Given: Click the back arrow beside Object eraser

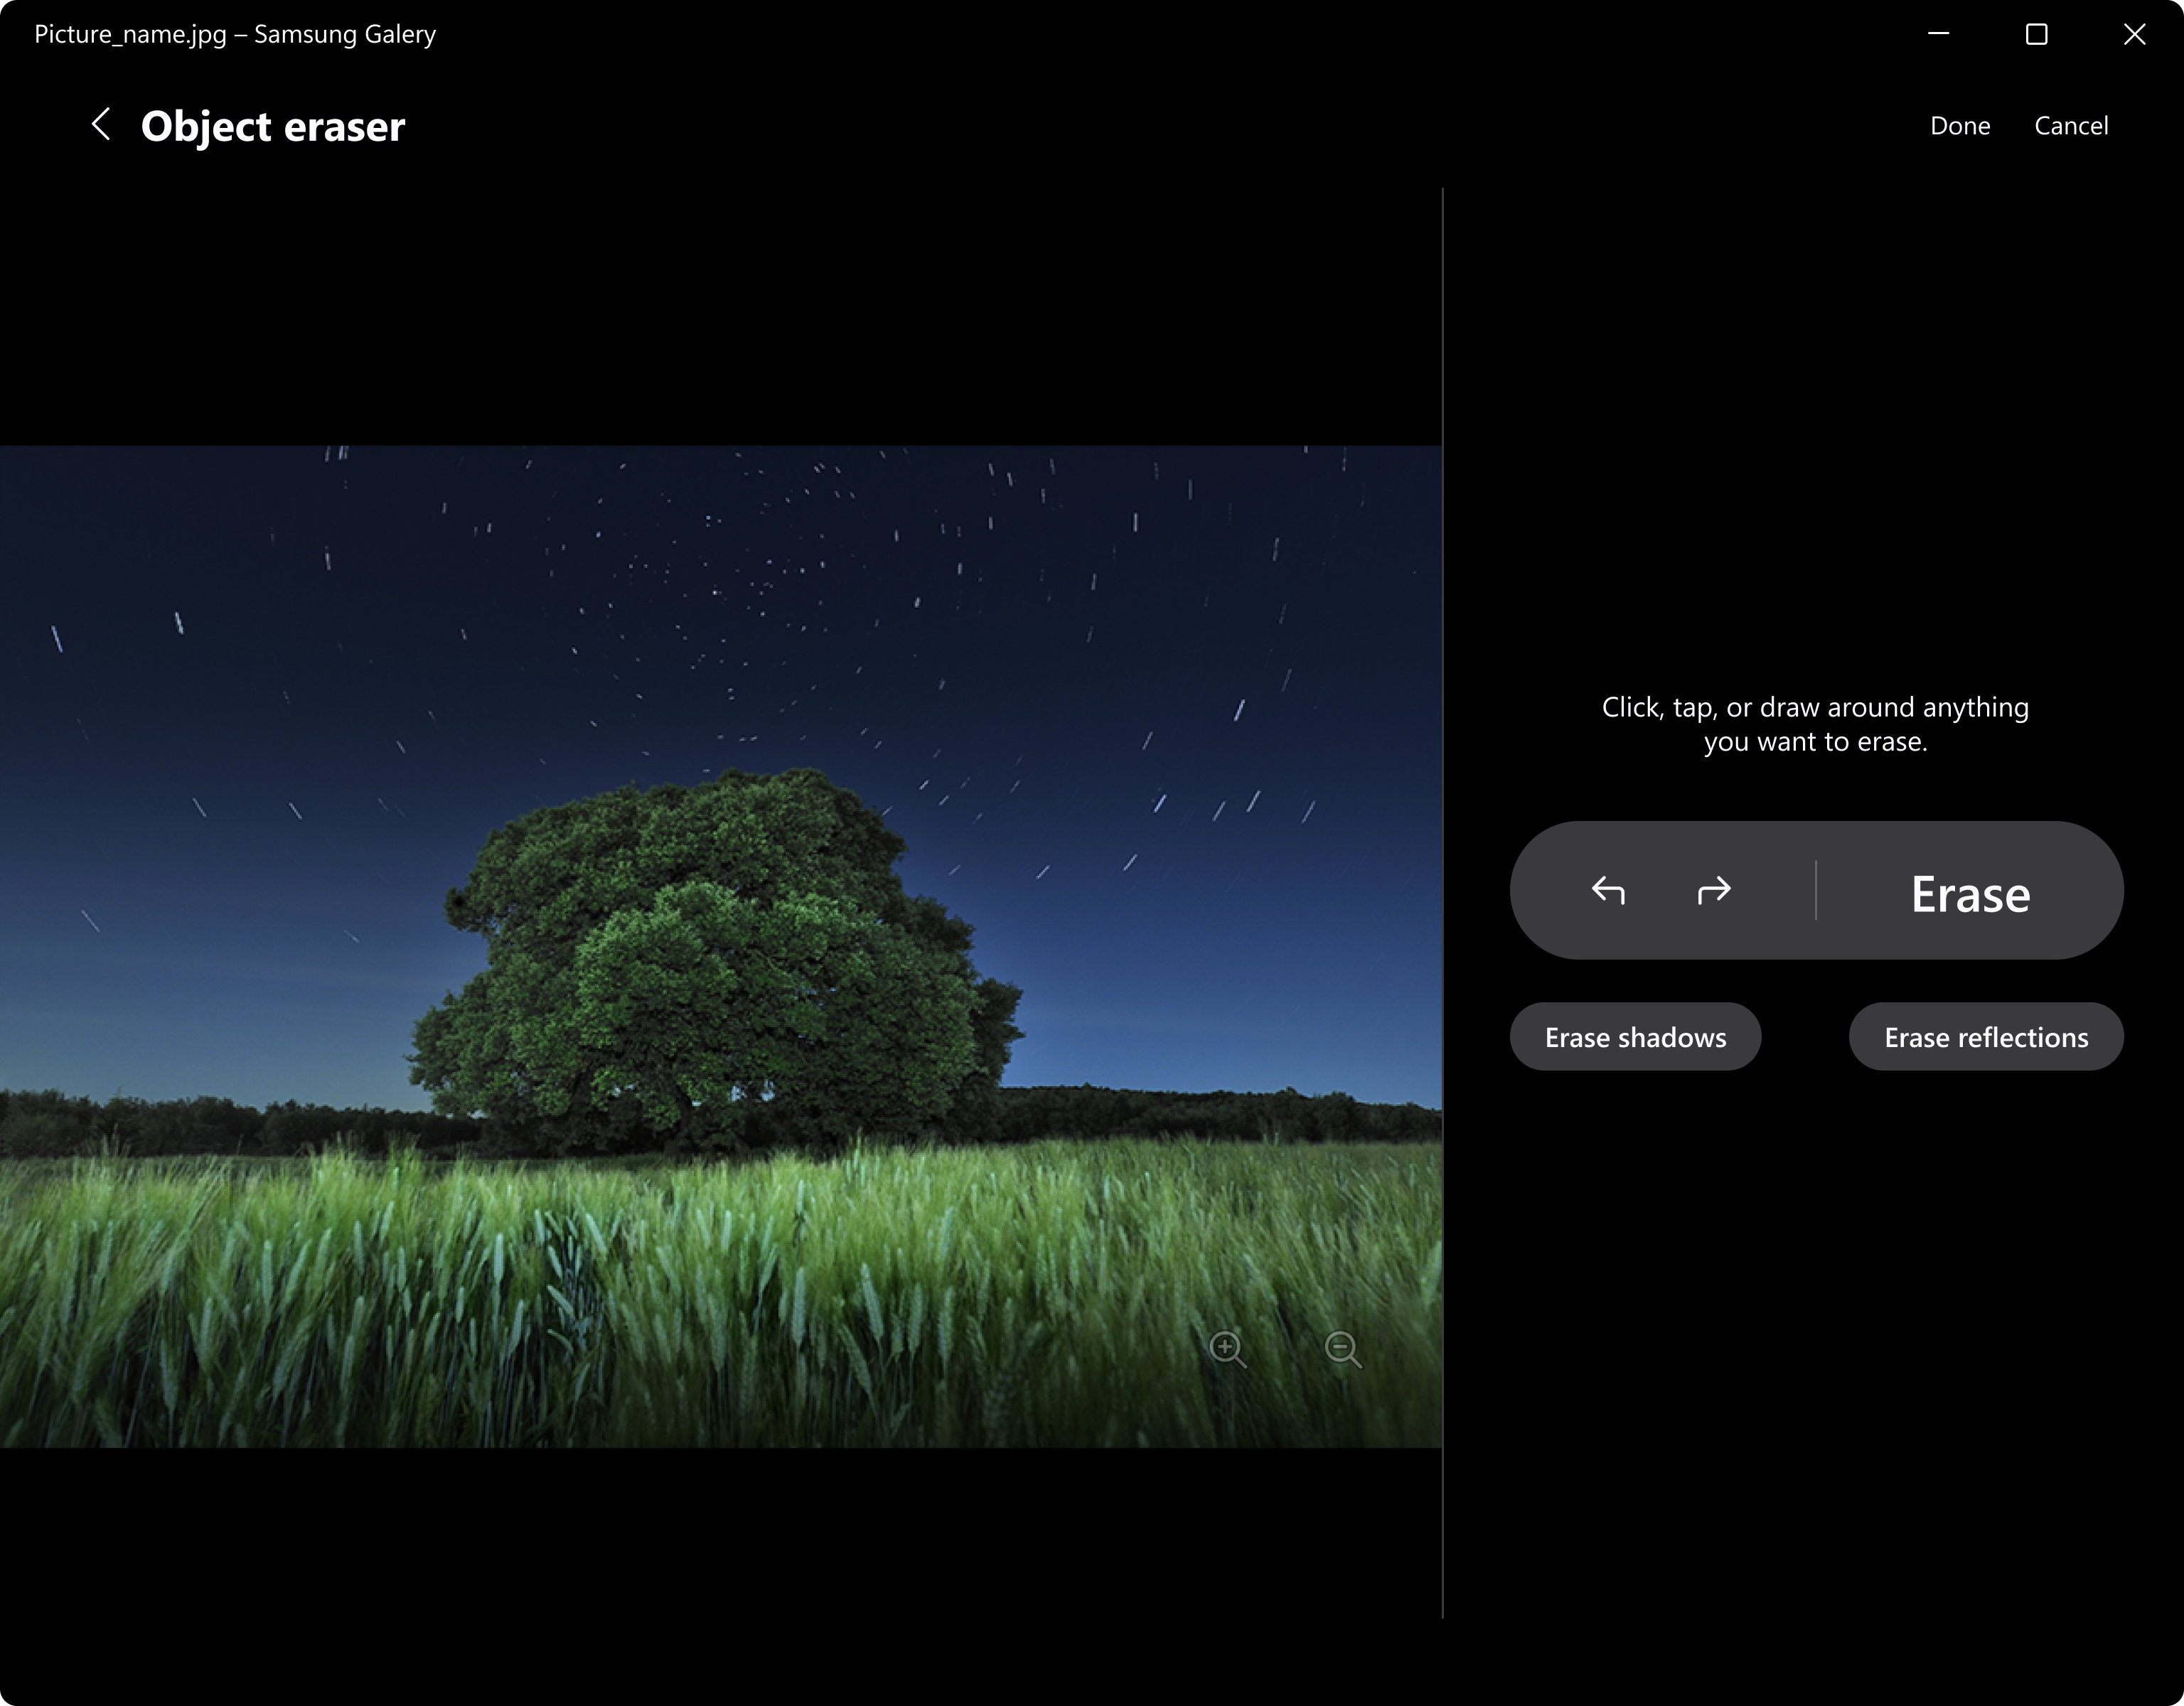Looking at the screenshot, I should (100, 124).
